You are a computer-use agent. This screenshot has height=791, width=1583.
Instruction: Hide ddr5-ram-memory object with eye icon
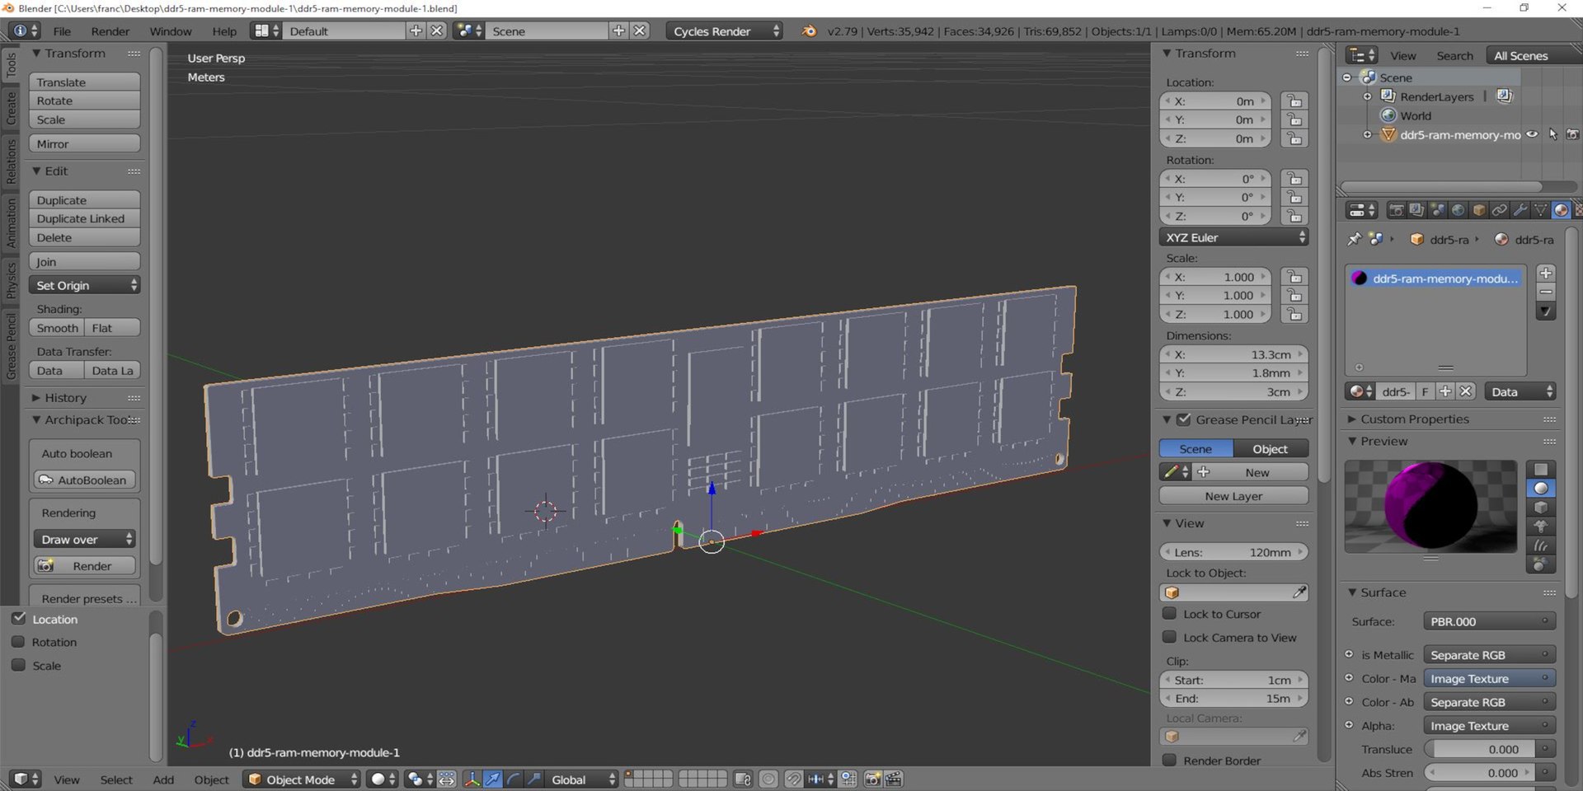(1532, 134)
